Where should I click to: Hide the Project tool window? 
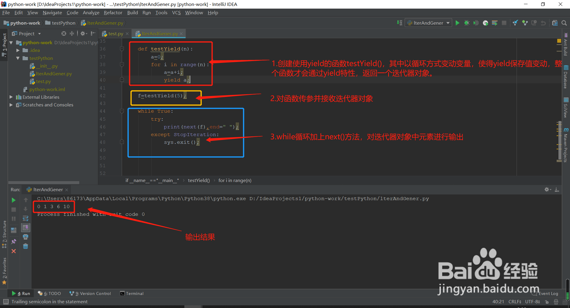93,33
